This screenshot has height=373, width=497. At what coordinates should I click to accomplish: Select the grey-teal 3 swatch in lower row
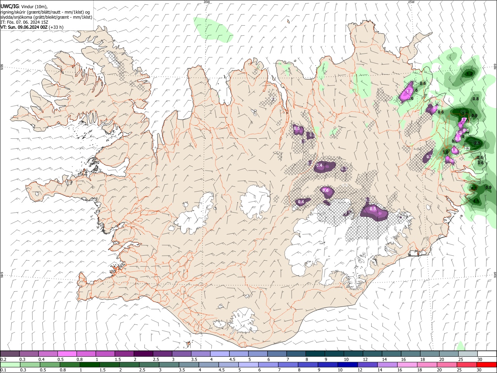point(169,364)
